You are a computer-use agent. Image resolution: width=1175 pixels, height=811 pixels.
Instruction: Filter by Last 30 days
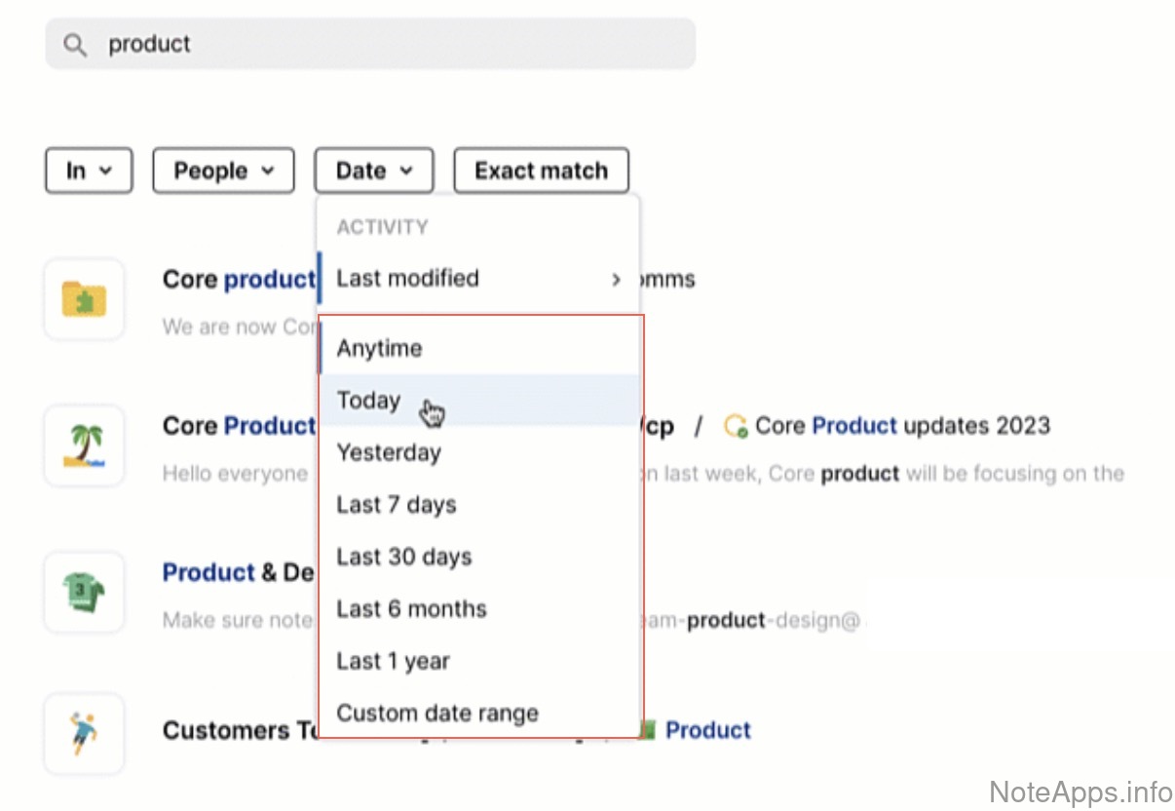(x=404, y=558)
